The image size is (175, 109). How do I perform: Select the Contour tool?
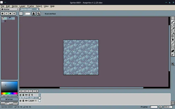[173, 51]
